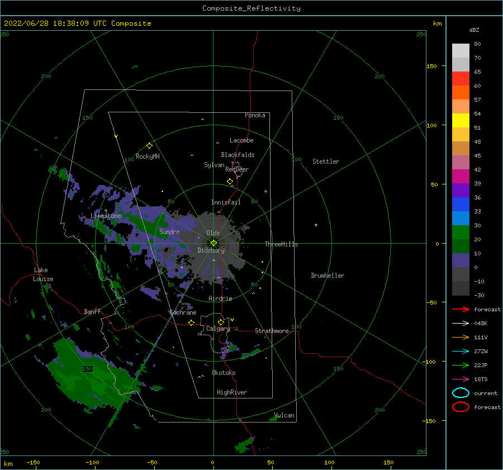This screenshot has width=503, height=470.
Task: Click the asterisk marker east of Innisfail
Action: pos(265,192)
